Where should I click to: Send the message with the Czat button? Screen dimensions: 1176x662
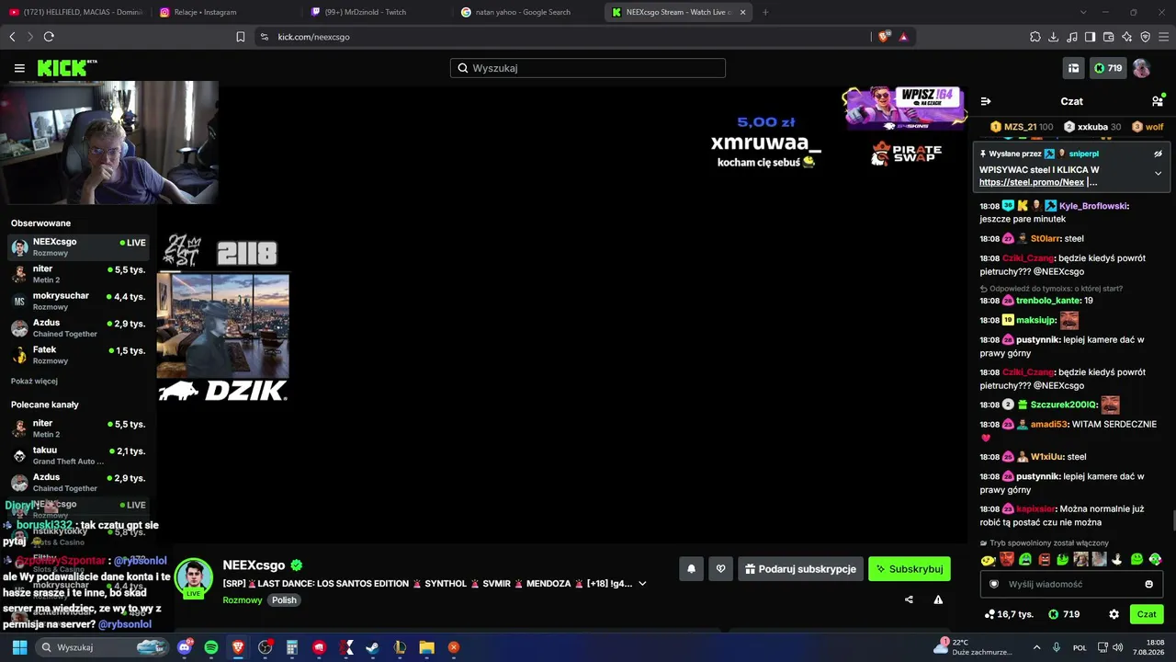coord(1147,614)
